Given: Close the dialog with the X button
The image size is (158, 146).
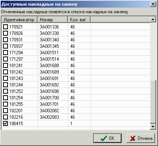Looking at the screenshot, I should [x=153, y=4].
